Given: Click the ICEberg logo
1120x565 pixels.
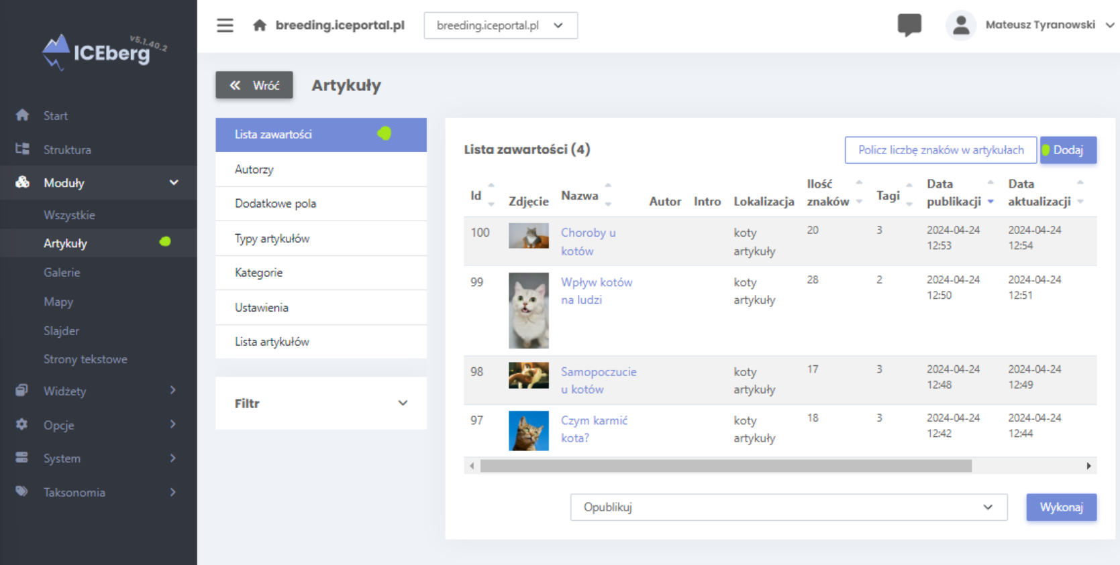Looking at the screenshot, I should click(99, 52).
